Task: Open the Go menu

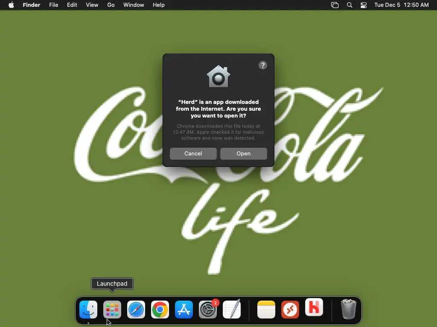Action: coord(111,5)
